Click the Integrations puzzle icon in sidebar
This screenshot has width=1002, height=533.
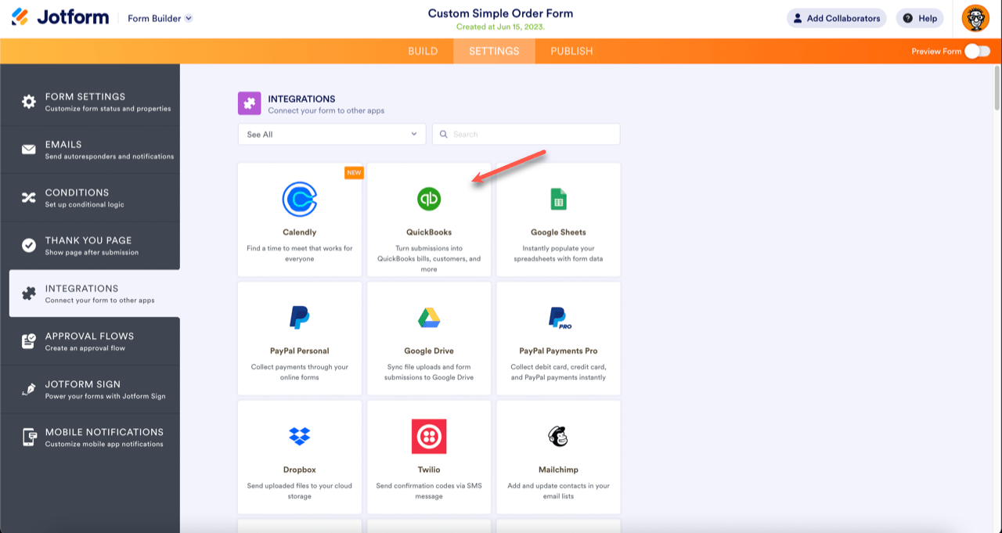(29, 294)
